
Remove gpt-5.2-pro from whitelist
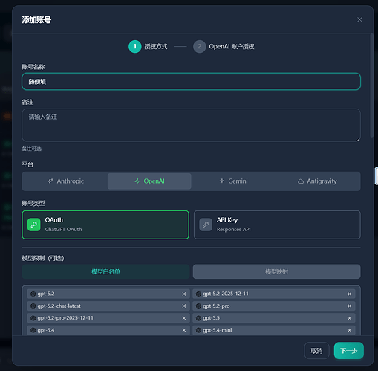coord(349,306)
